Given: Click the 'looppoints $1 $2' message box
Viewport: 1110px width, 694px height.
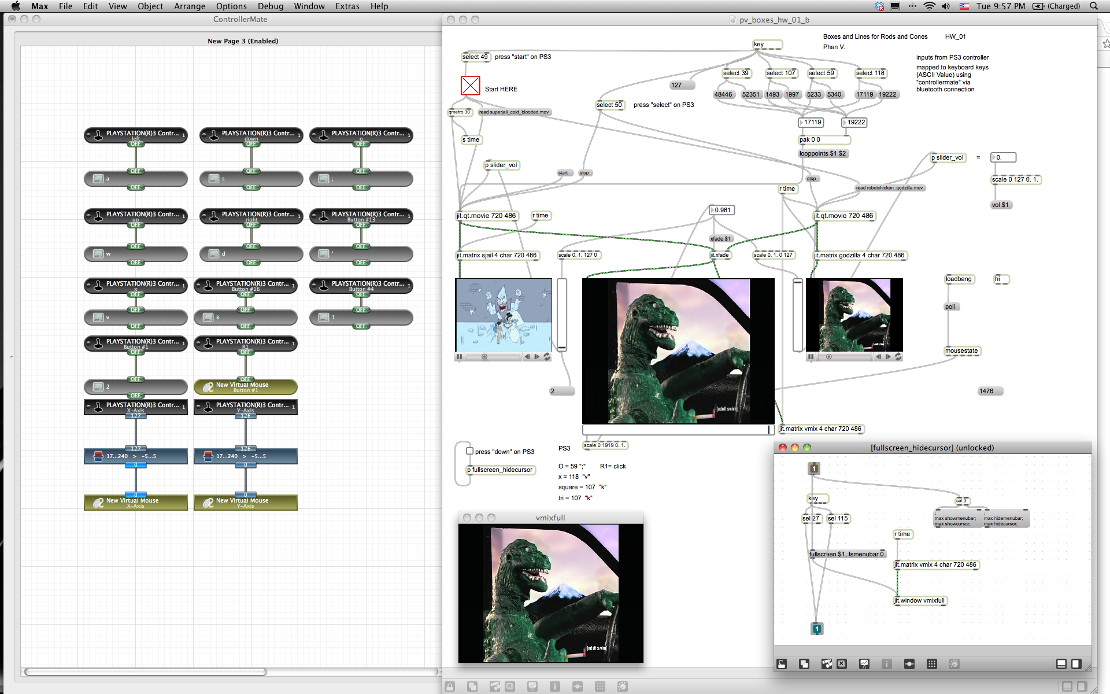Looking at the screenshot, I should [823, 154].
